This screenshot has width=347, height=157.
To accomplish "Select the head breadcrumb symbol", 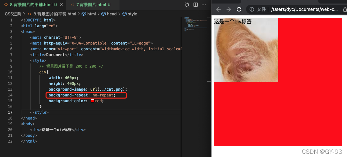I will pyautogui.click(x=109, y=14).
